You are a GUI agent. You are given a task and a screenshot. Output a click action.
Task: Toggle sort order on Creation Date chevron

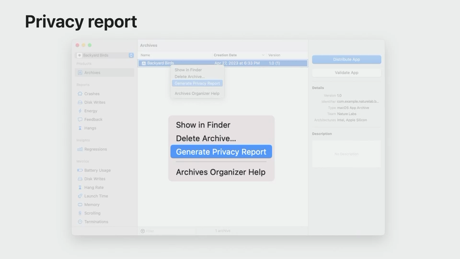(x=263, y=55)
